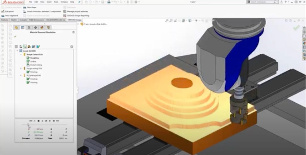Click the user login icon

coord(281,2)
